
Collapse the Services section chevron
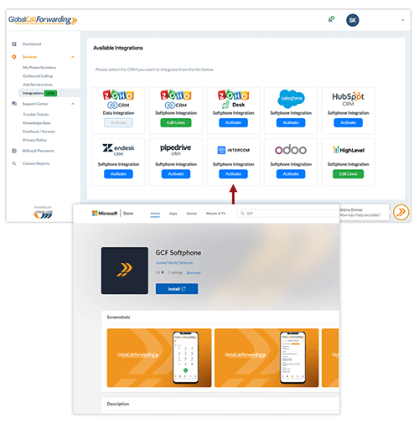pyautogui.click(x=73, y=57)
